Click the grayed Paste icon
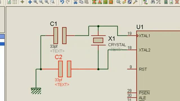 87,2
